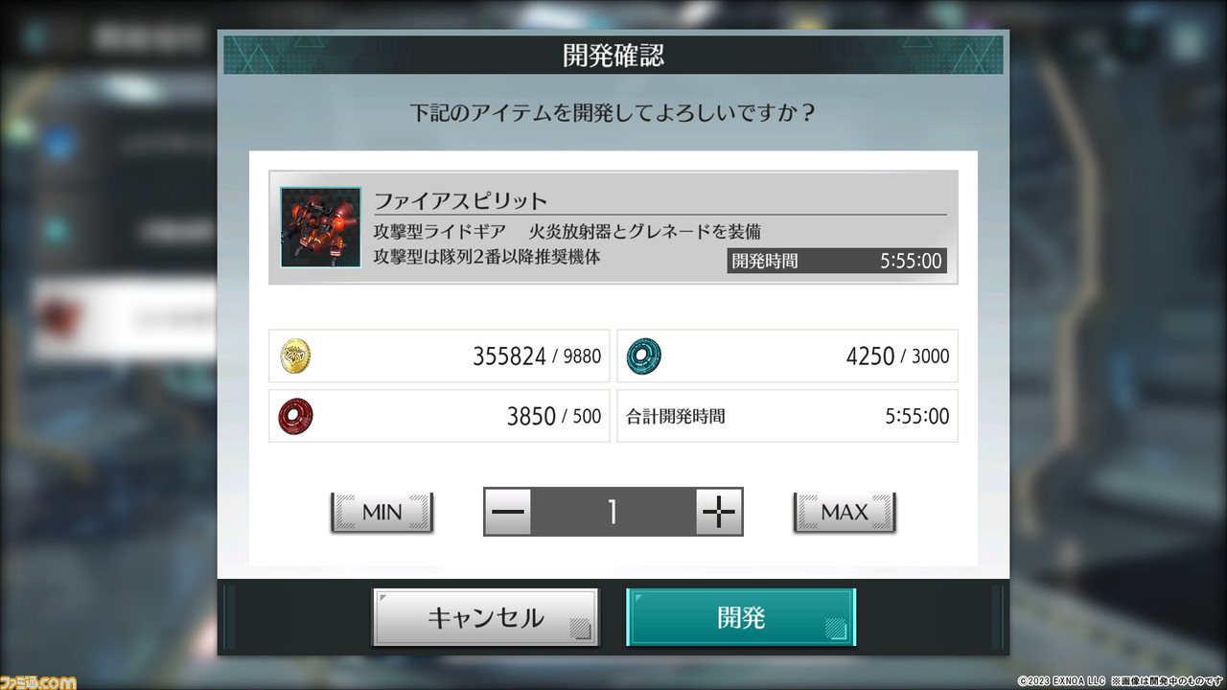Click the 合計開発時間 total time cell
The height and width of the screenshot is (690, 1227).
[787, 416]
